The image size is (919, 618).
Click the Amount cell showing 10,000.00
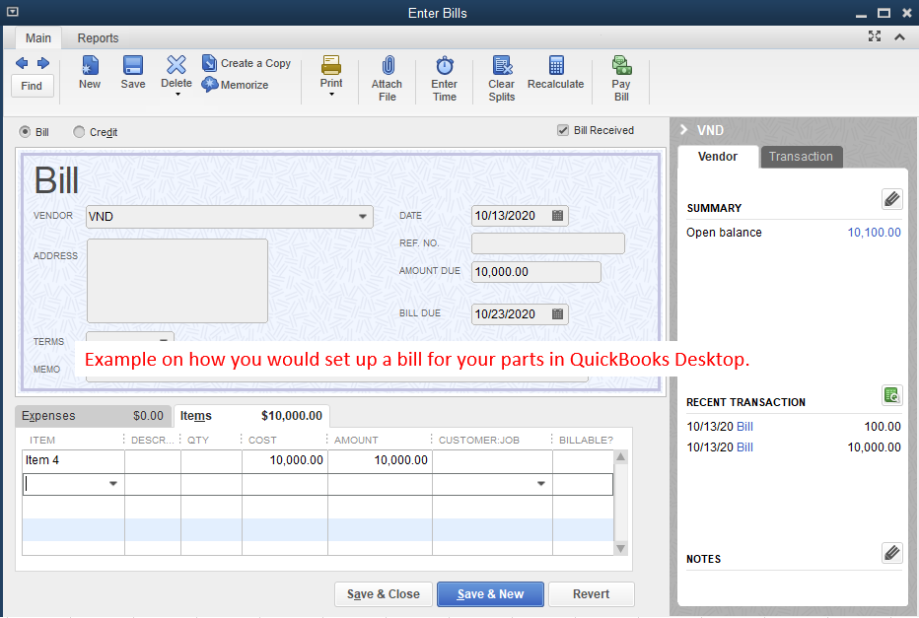(381, 460)
